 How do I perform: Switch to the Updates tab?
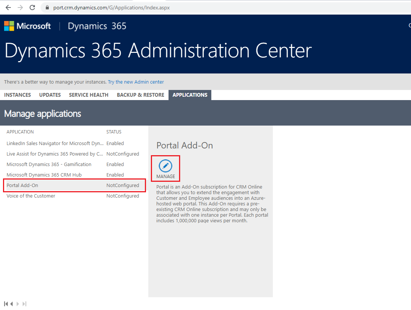pos(50,95)
